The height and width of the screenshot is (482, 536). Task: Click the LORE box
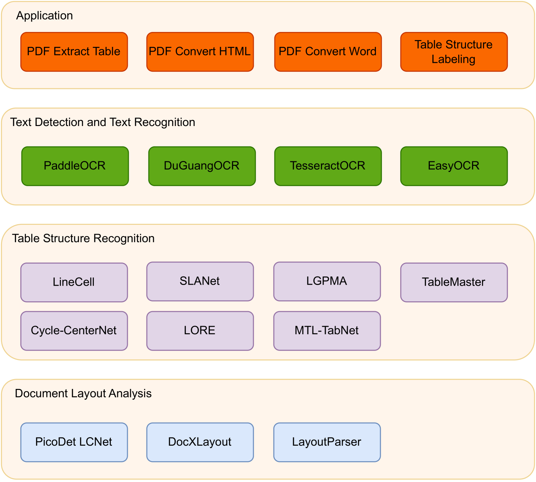(x=200, y=331)
